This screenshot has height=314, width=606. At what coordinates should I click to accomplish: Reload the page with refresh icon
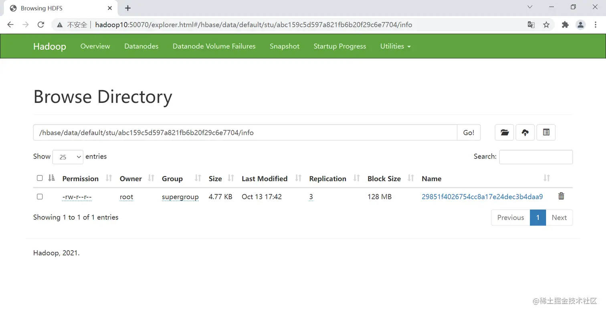click(40, 25)
